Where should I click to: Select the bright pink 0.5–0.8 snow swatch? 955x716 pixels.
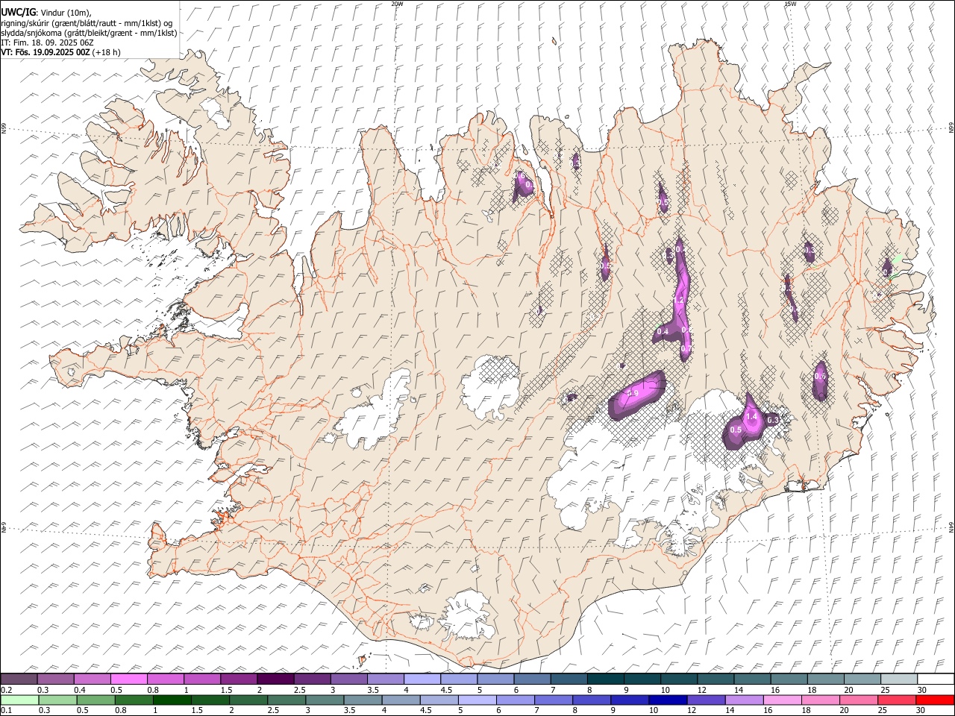(x=129, y=679)
